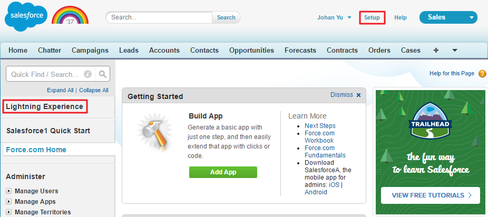Viewport: 488px width, 217px height.
Task: Click the plus icon for all tabs
Action: (436, 51)
